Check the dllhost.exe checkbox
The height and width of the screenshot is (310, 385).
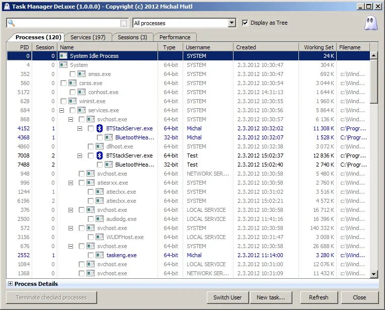click(x=91, y=147)
